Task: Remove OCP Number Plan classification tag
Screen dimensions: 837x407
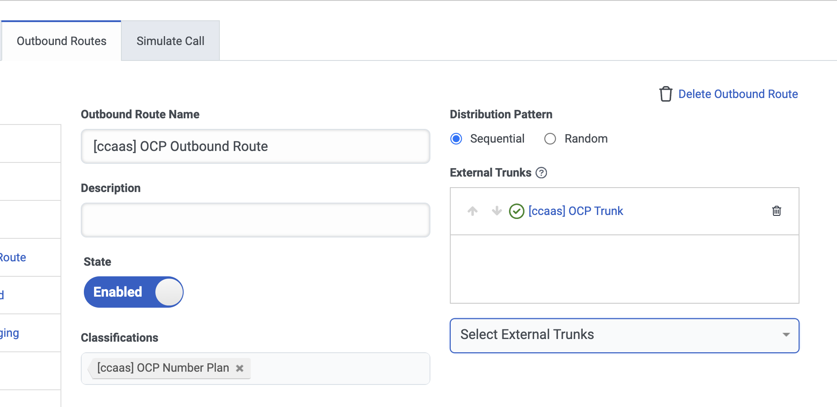Action: pyautogui.click(x=240, y=368)
